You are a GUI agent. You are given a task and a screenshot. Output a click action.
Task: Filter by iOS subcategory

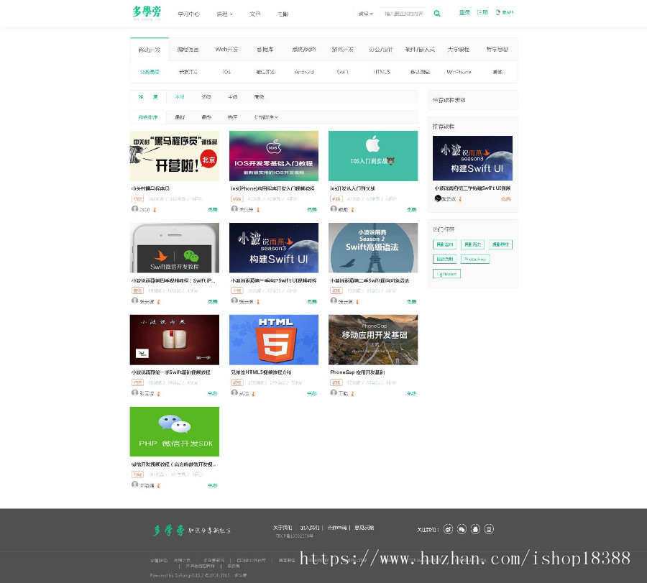[x=226, y=72]
